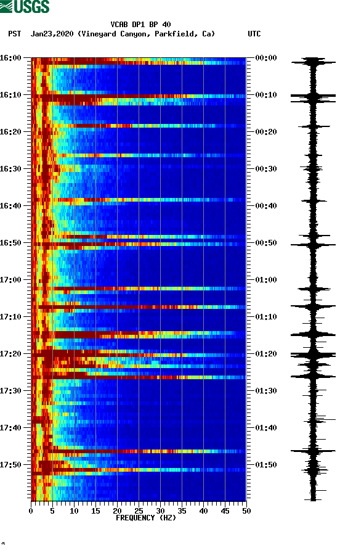Click the '20' frequency tick label
The height and width of the screenshot is (550, 340).
pos(117,511)
